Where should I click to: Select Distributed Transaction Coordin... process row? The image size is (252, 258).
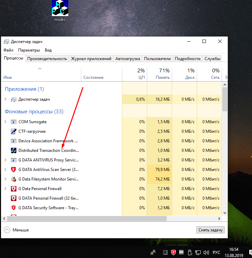(x=112, y=150)
